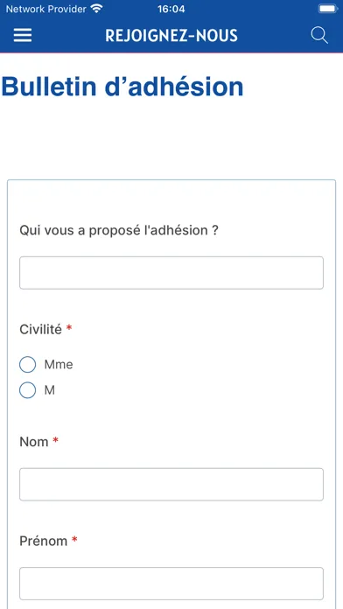This screenshot has width=343, height=609.
Task: Focus the Prénom text field
Action: click(x=171, y=584)
